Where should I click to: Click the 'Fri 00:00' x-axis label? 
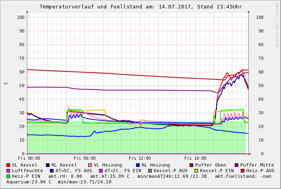tap(29, 159)
